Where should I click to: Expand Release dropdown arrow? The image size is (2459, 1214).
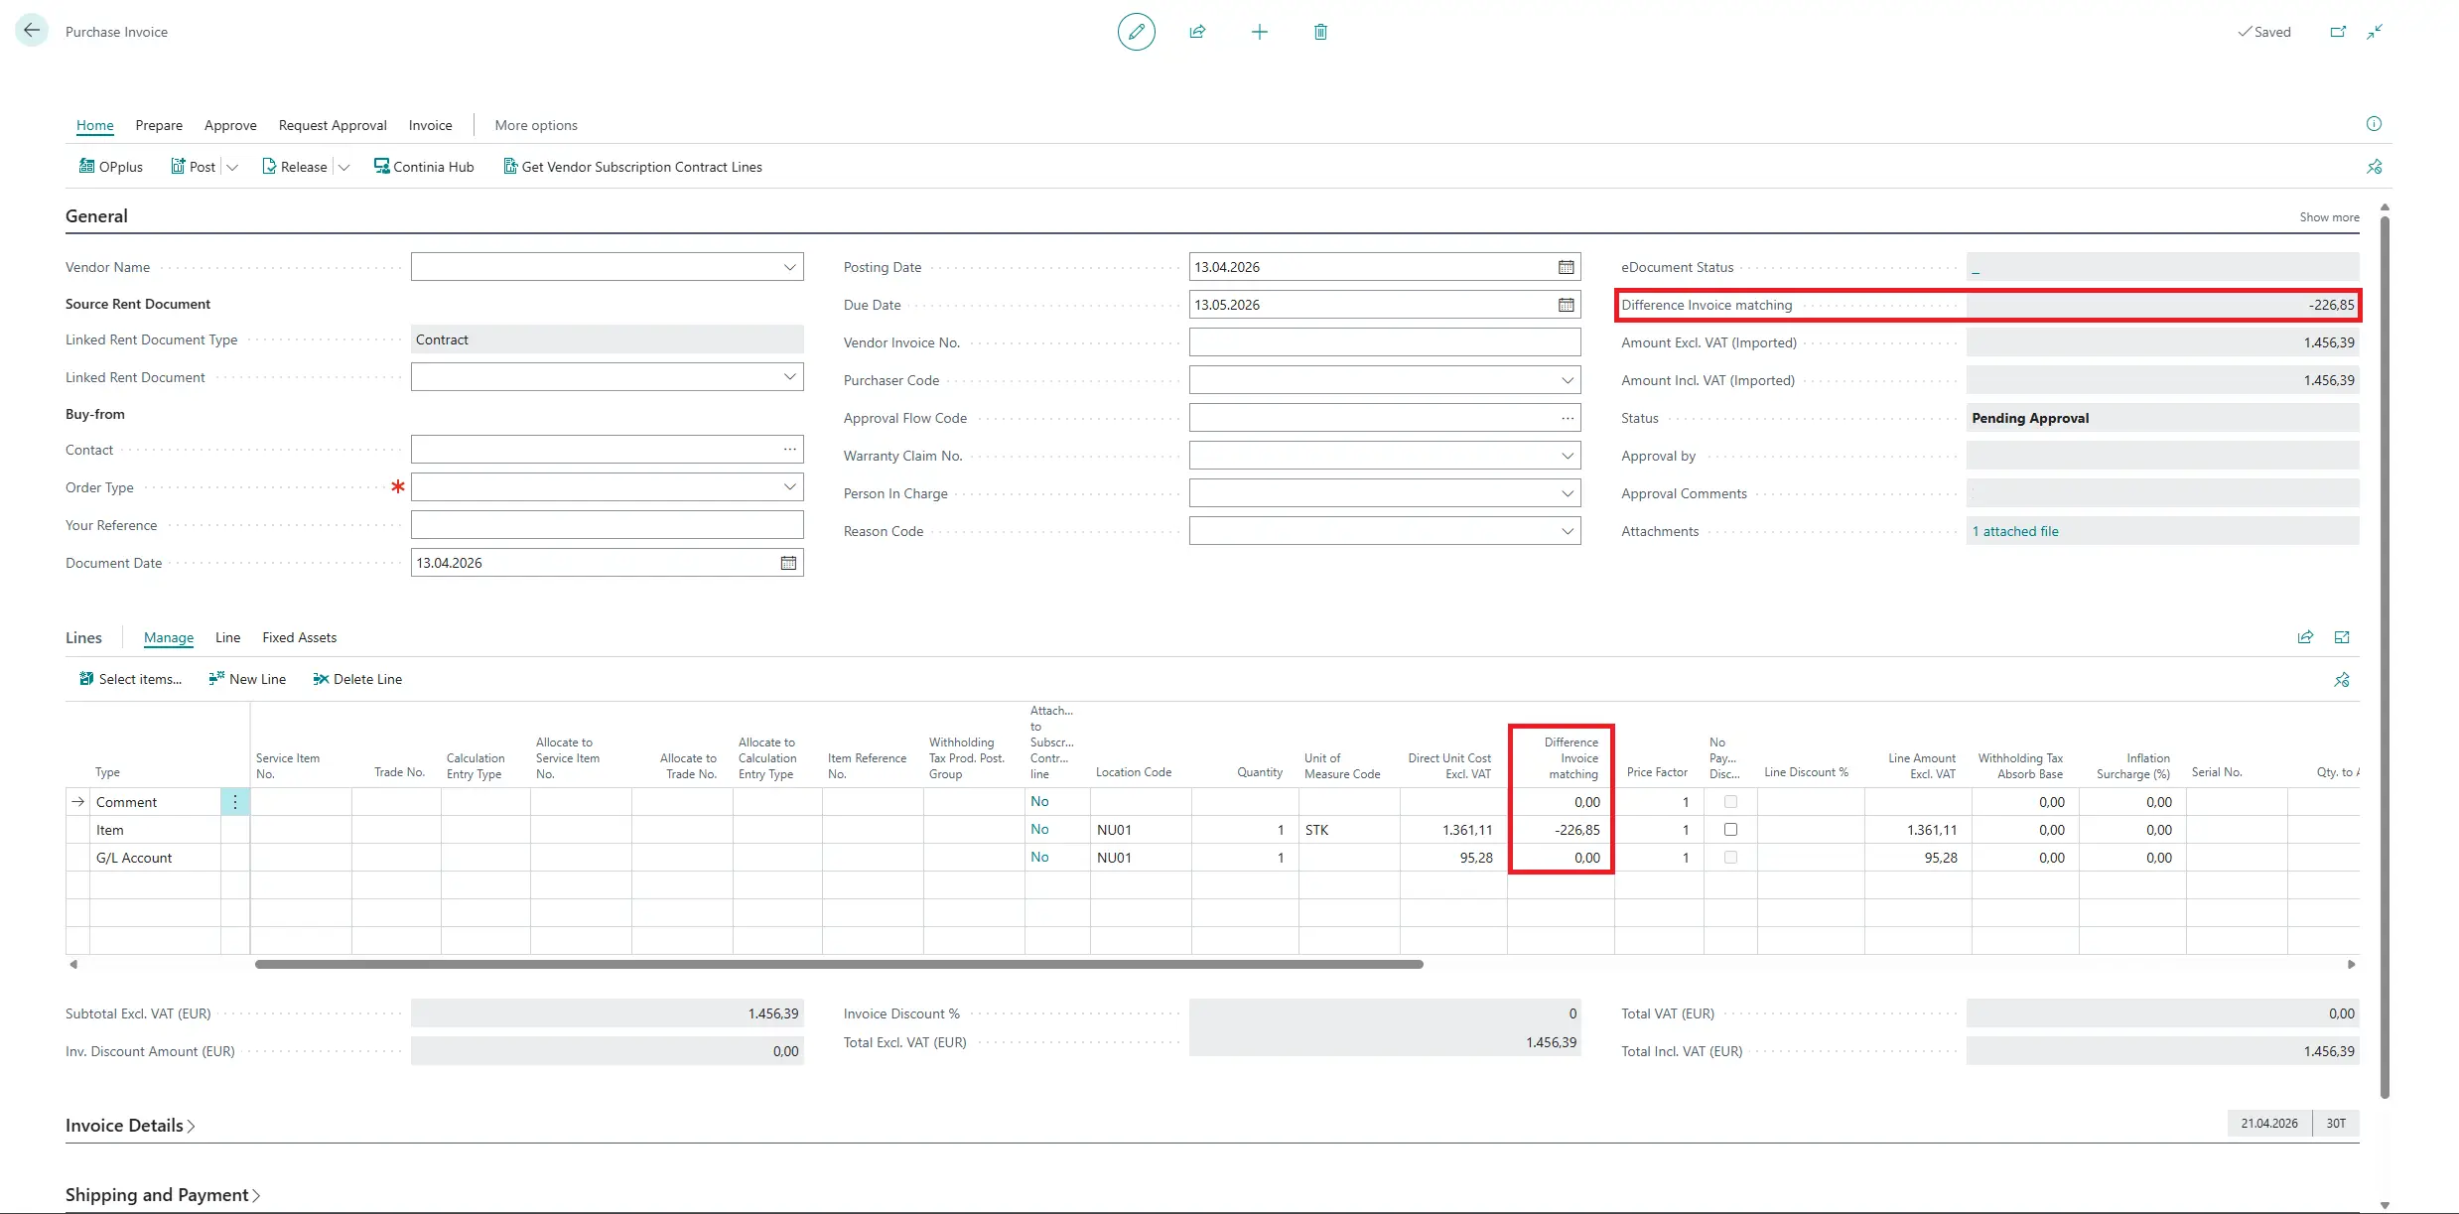(x=343, y=167)
